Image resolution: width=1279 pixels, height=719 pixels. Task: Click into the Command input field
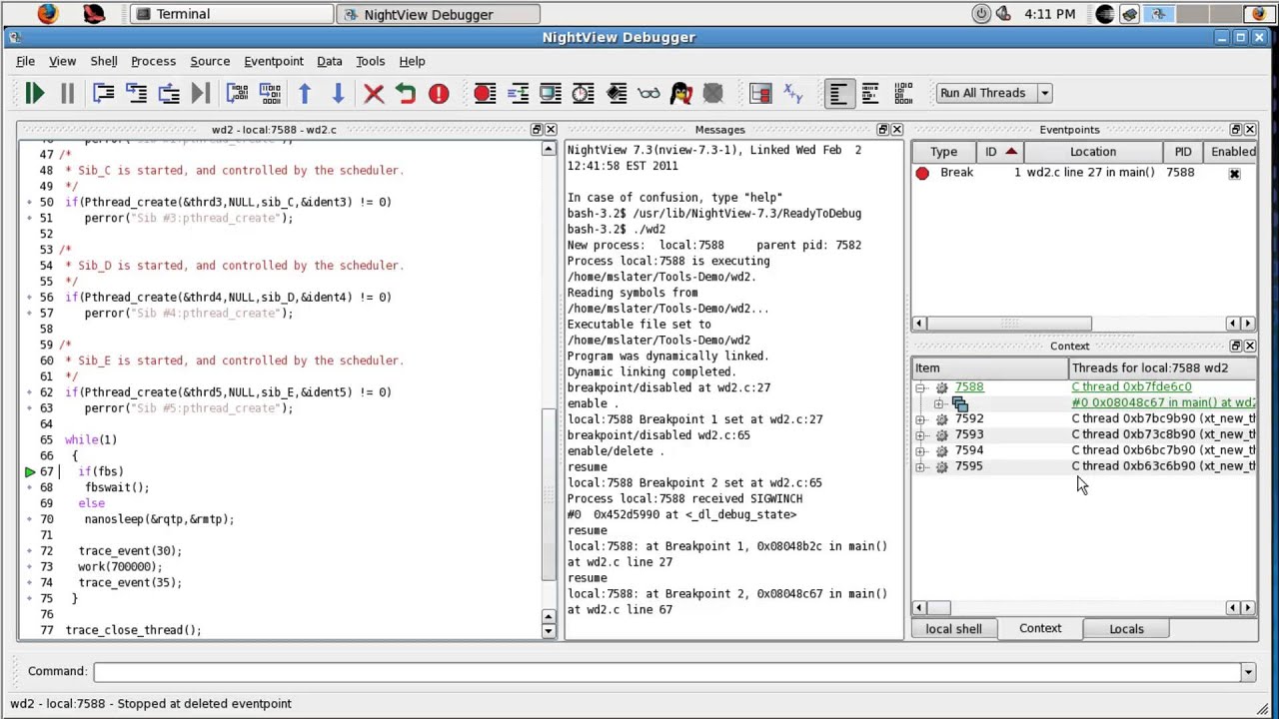coord(666,672)
